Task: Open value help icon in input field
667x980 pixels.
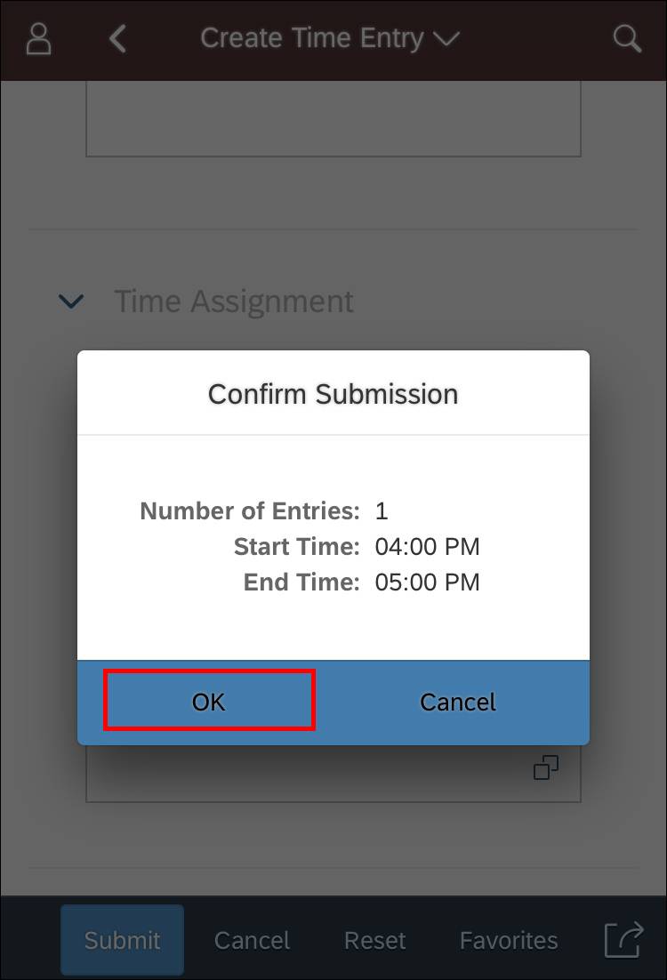Action: 545,767
